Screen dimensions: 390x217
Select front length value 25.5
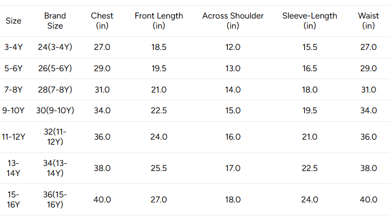(x=159, y=168)
